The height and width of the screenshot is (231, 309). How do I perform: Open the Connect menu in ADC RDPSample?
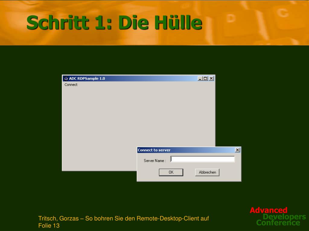point(71,85)
